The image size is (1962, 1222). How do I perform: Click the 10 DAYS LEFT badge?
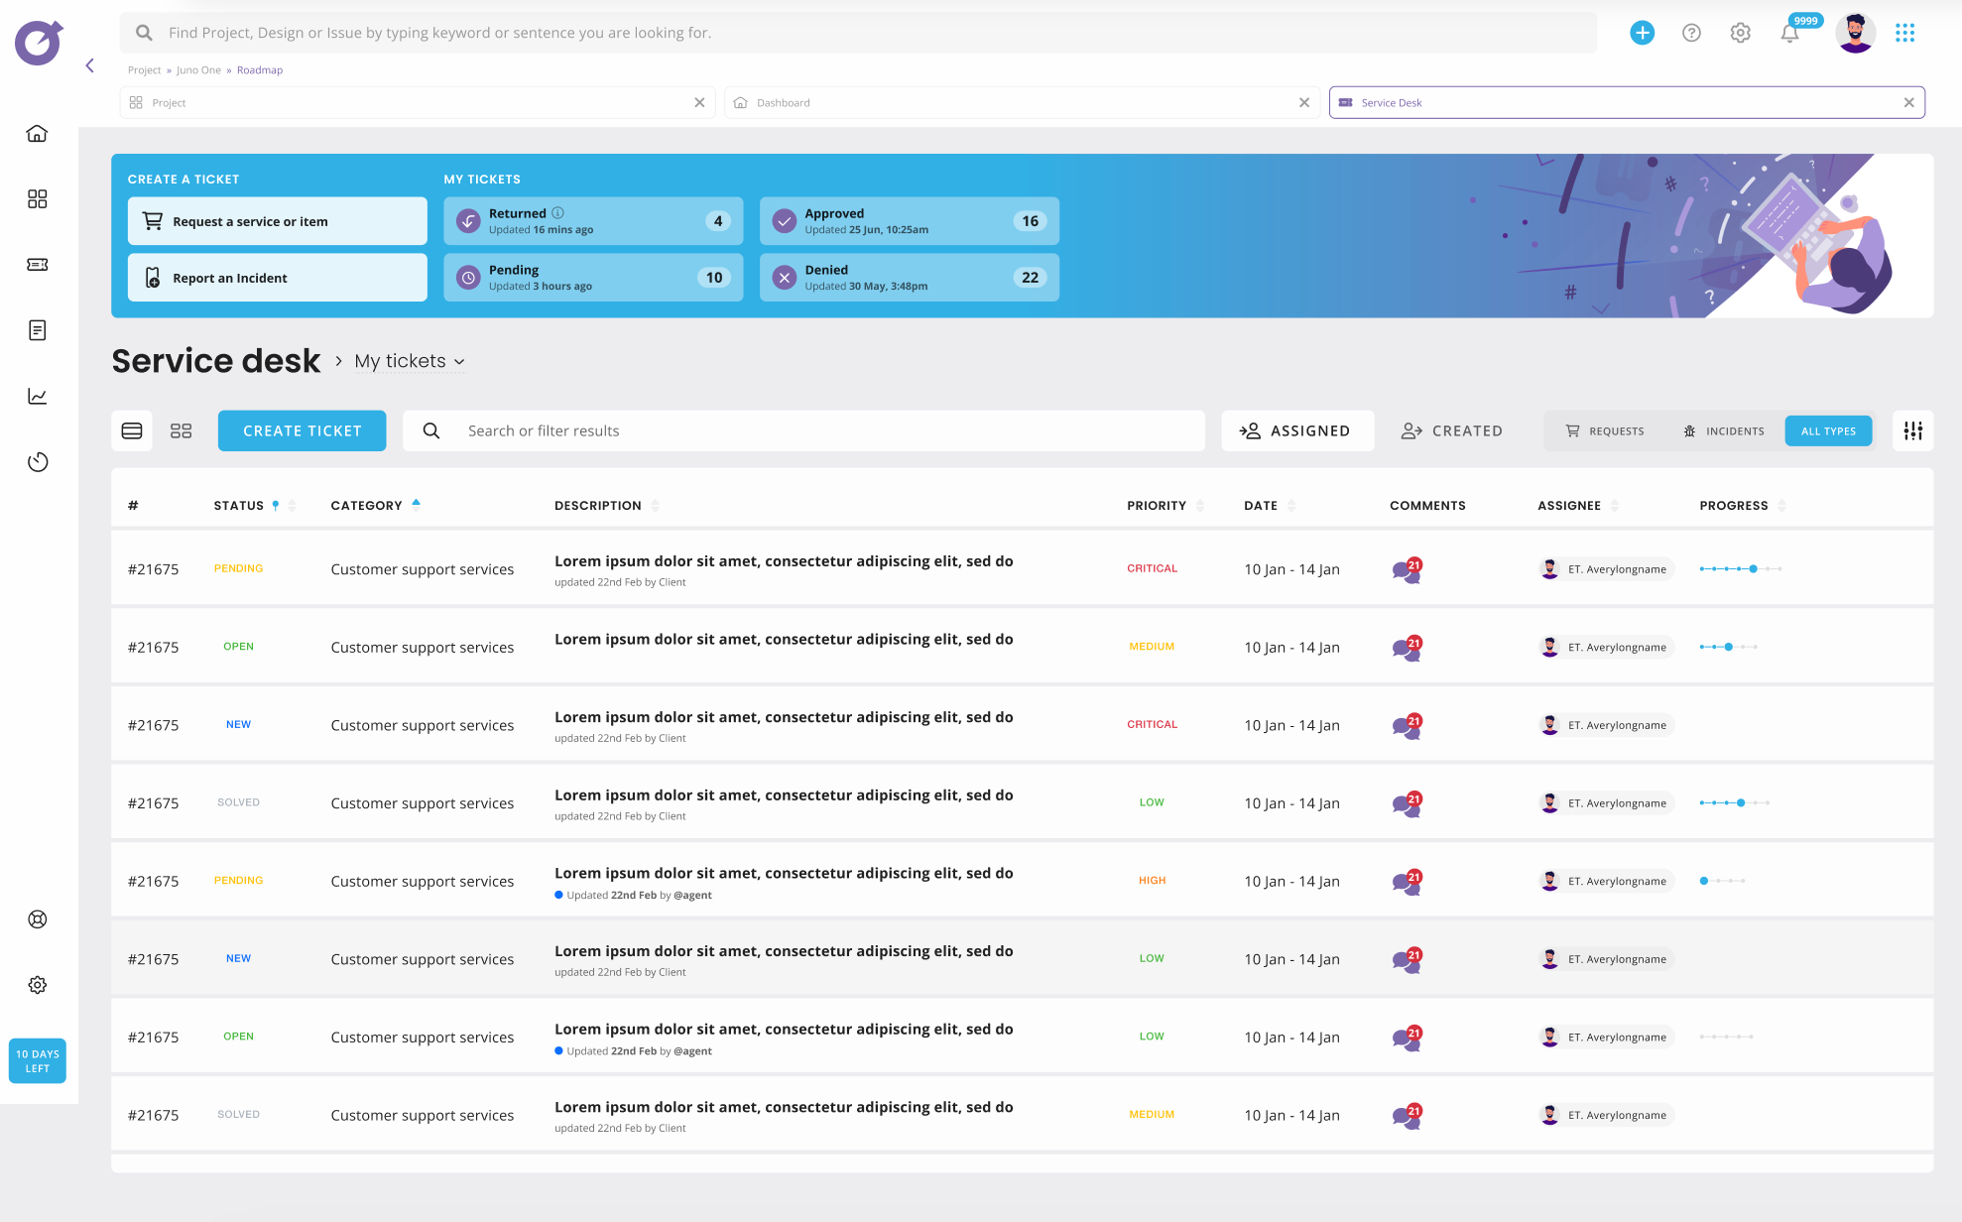click(x=37, y=1061)
